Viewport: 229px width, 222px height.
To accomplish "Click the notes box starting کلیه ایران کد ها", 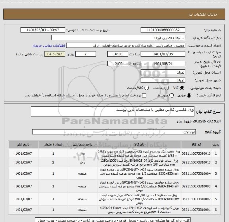I will pyautogui.click(x=113, y=220).
